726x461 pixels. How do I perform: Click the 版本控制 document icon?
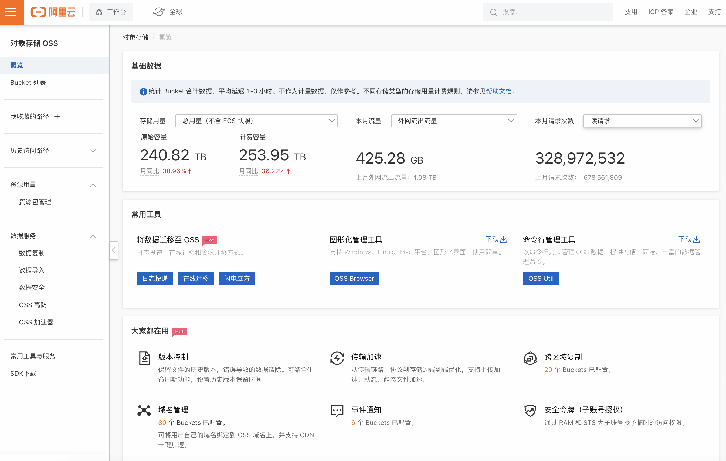coord(144,358)
